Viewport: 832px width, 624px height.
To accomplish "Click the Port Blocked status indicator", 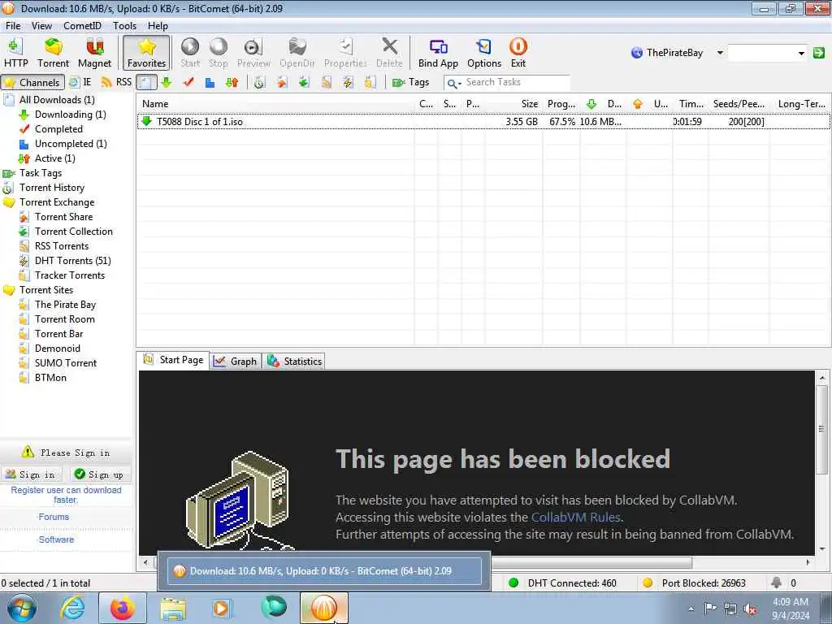I will (x=694, y=583).
